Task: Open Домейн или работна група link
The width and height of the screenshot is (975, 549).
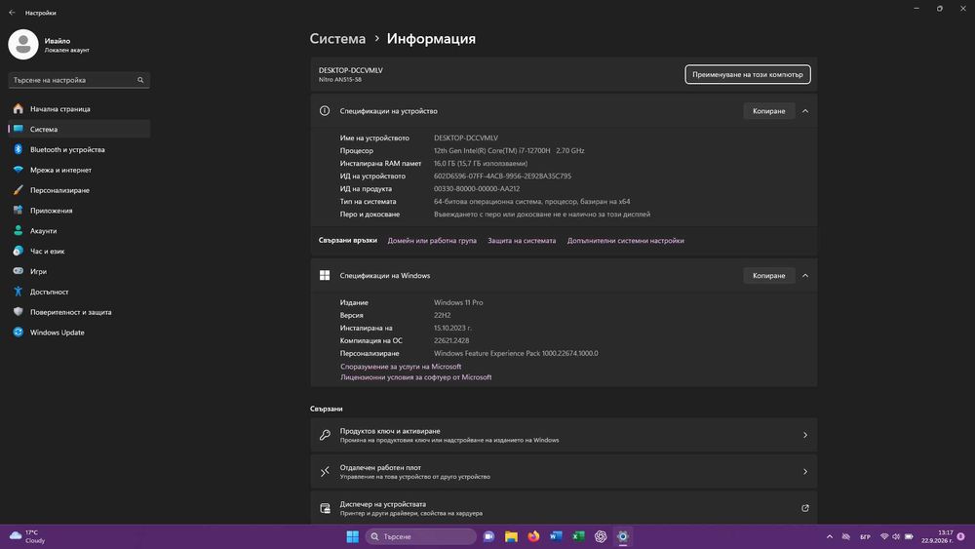Action: click(x=432, y=241)
